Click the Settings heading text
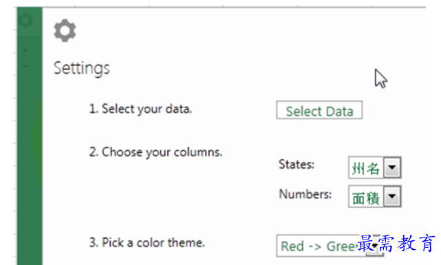Viewport: 441px width, 265px height. click(x=82, y=68)
